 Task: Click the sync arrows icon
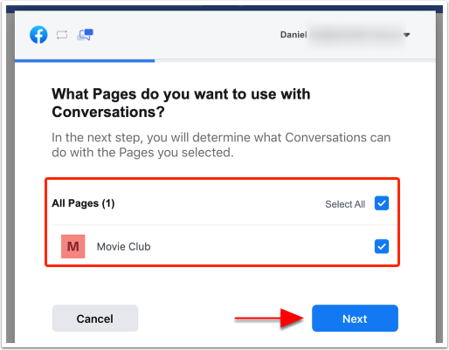click(62, 35)
